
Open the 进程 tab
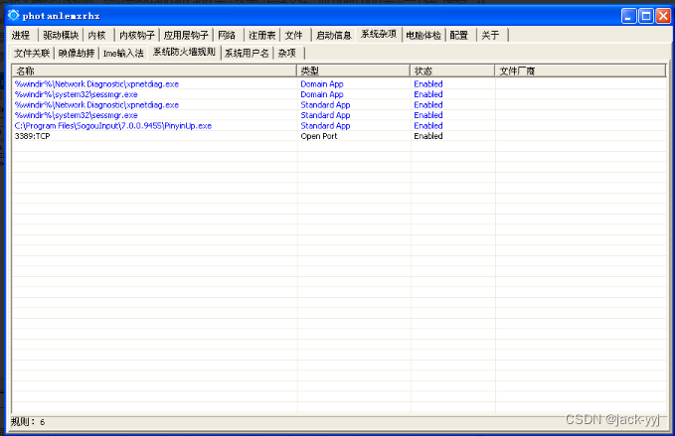(x=21, y=35)
